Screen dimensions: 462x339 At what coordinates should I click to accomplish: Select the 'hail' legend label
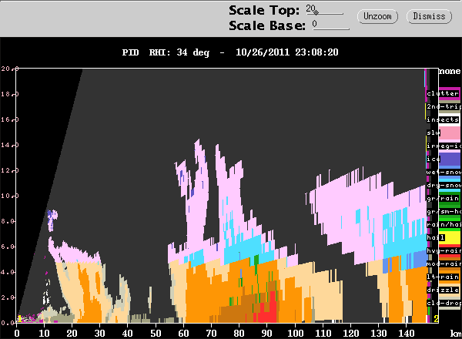(436, 237)
